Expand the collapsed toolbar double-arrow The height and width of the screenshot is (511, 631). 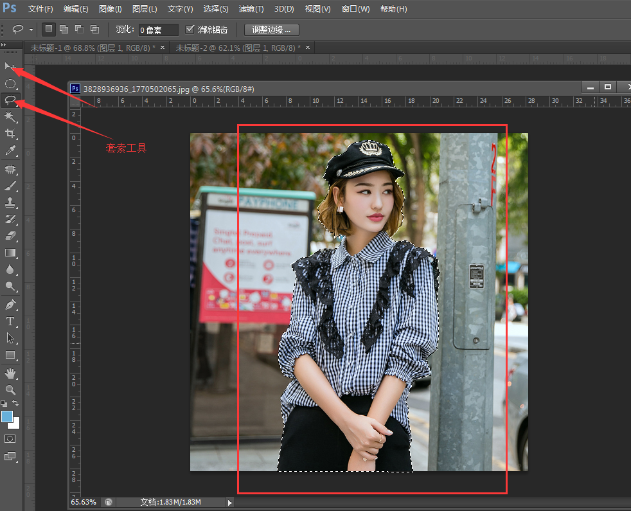5,44
